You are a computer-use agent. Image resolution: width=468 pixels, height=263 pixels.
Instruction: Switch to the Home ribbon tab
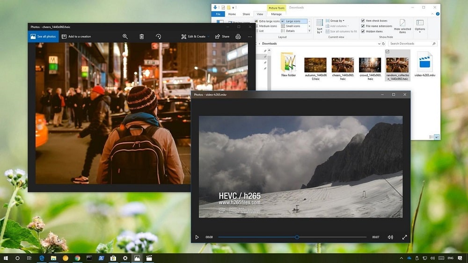click(232, 14)
